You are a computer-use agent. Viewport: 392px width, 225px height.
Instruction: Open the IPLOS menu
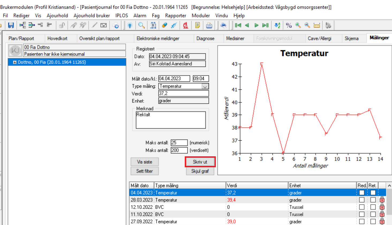point(122,15)
